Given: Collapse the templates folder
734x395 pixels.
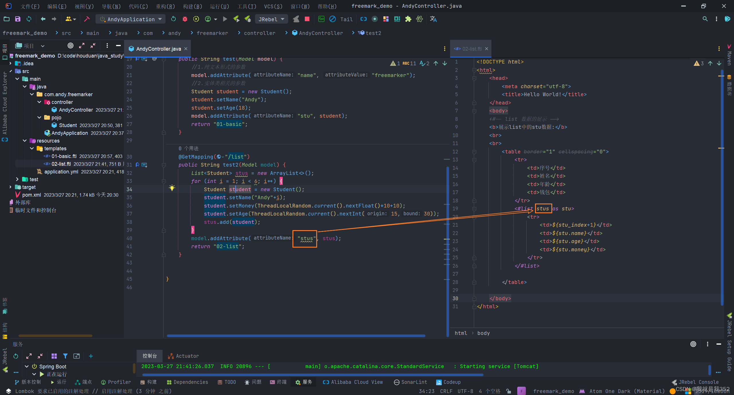Looking at the screenshot, I should coord(32,149).
